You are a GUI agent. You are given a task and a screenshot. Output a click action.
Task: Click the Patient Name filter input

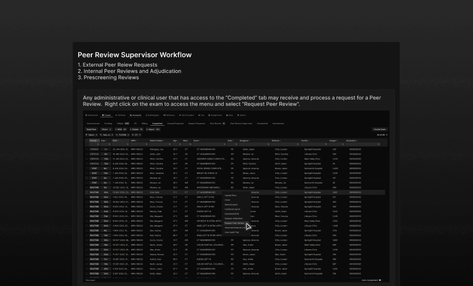160,144
